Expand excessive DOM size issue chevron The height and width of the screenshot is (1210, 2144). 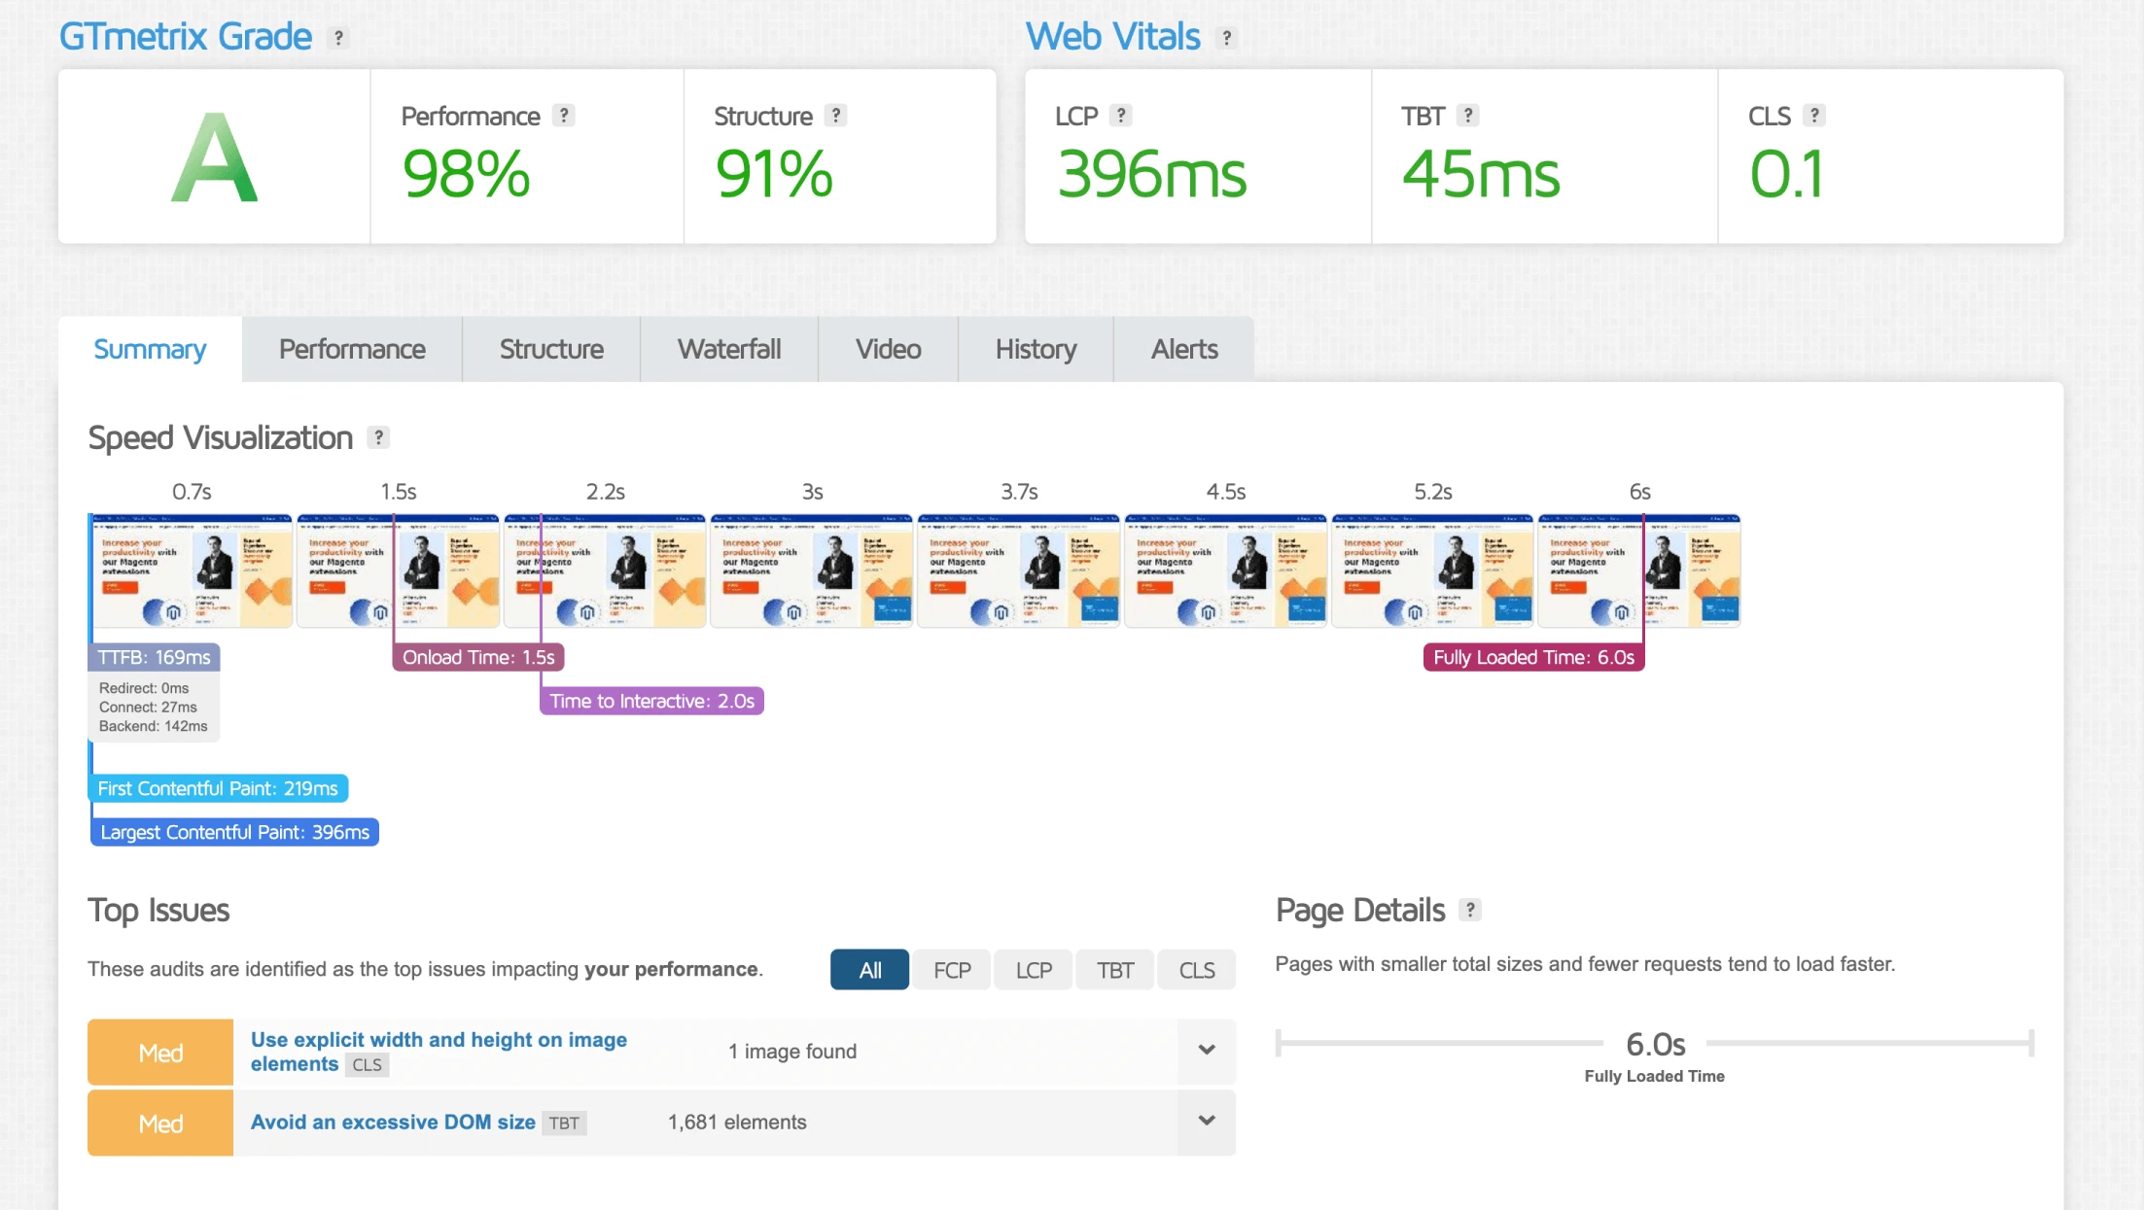pos(1207,1122)
